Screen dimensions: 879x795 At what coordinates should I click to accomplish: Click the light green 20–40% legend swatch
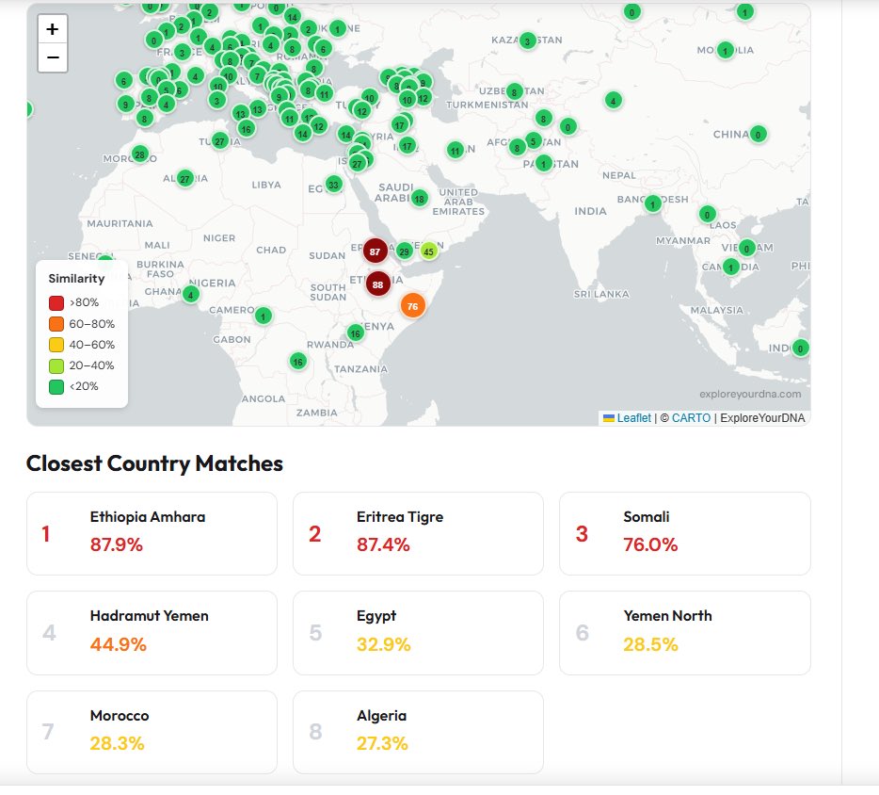tap(56, 365)
